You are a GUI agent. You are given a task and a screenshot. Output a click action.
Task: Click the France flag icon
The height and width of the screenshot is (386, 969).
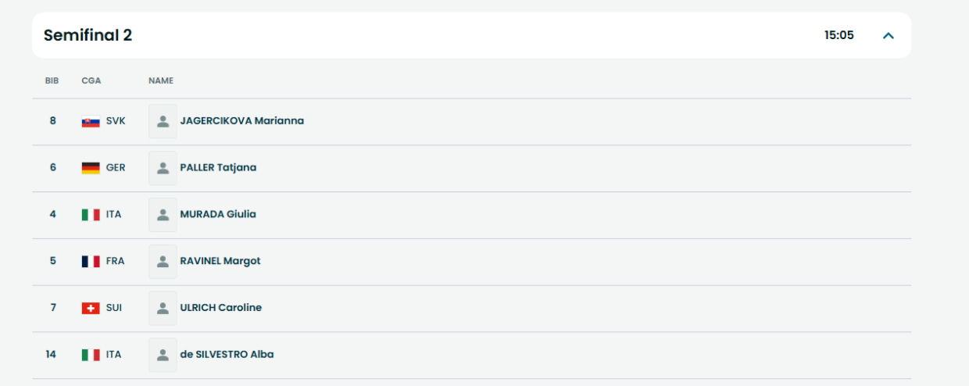point(91,261)
